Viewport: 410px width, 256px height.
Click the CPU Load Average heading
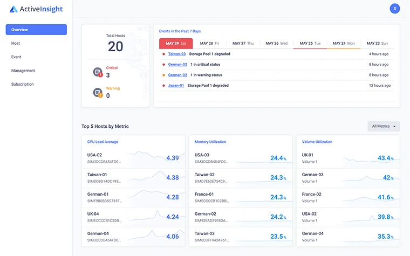point(102,142)
